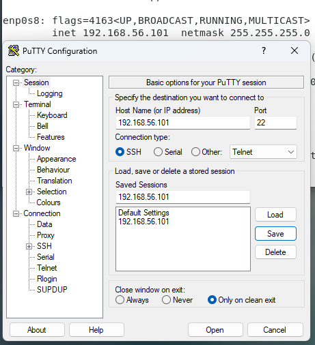Viewport: 315px width, 345px height.
Task: Open the Terminal category
Action: (x=38, y=104)
